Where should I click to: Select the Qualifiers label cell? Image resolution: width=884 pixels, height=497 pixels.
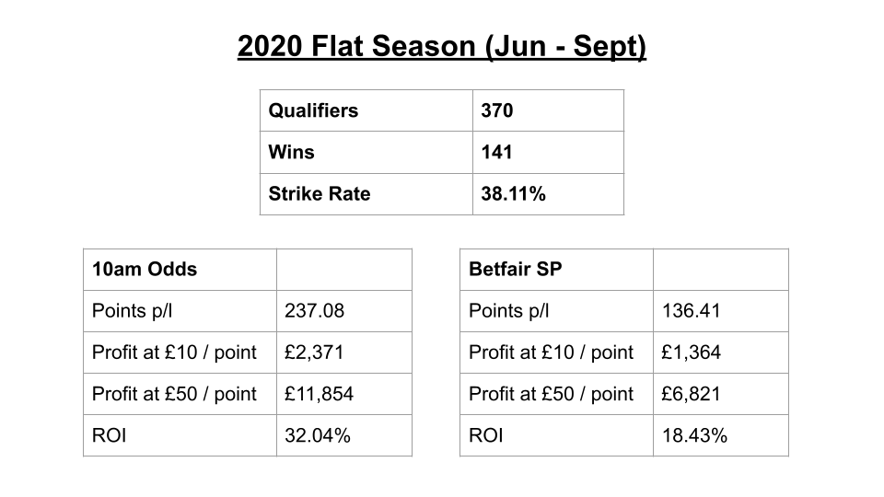click(x=366, y=110)
